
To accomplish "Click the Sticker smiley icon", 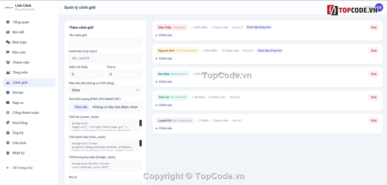I will pyautogui.click(x=8, y=93).
